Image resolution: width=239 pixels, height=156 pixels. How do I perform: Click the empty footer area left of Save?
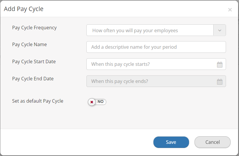[x=75, y=142]
